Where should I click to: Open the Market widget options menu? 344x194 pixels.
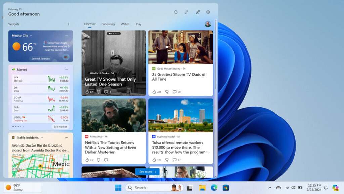pos(66,69)
